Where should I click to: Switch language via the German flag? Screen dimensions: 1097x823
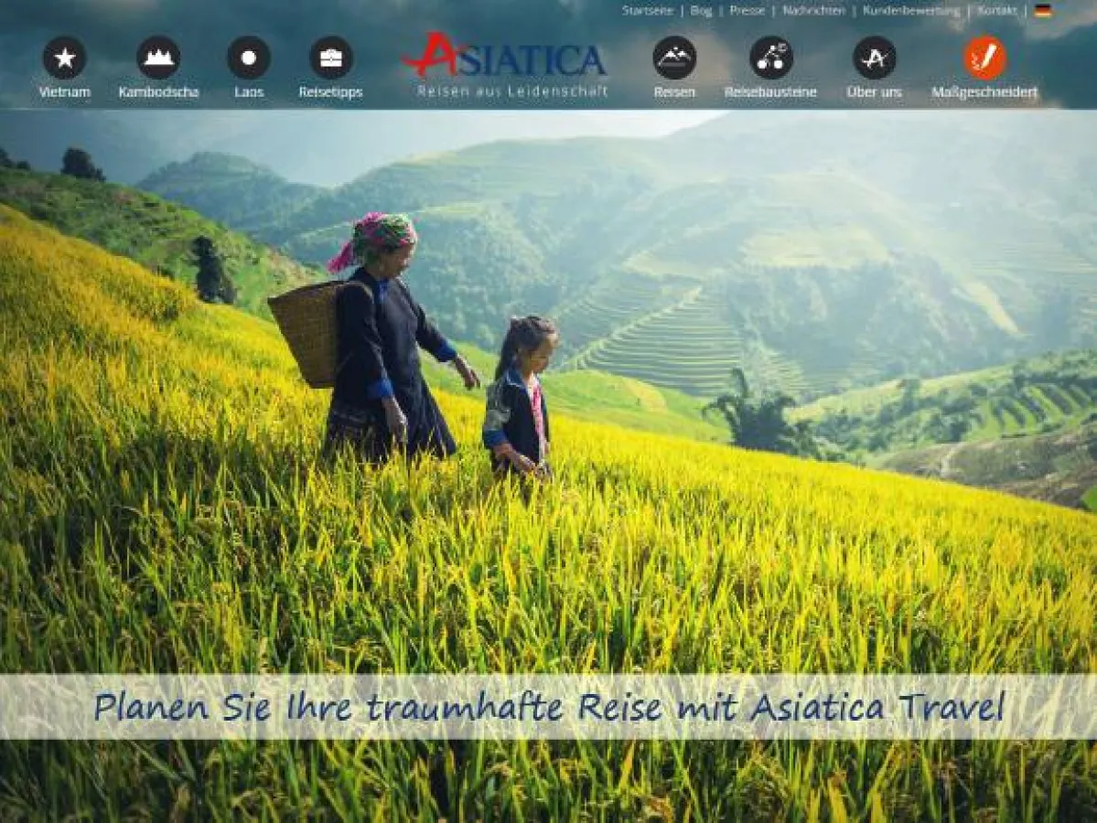point(1041,12)
